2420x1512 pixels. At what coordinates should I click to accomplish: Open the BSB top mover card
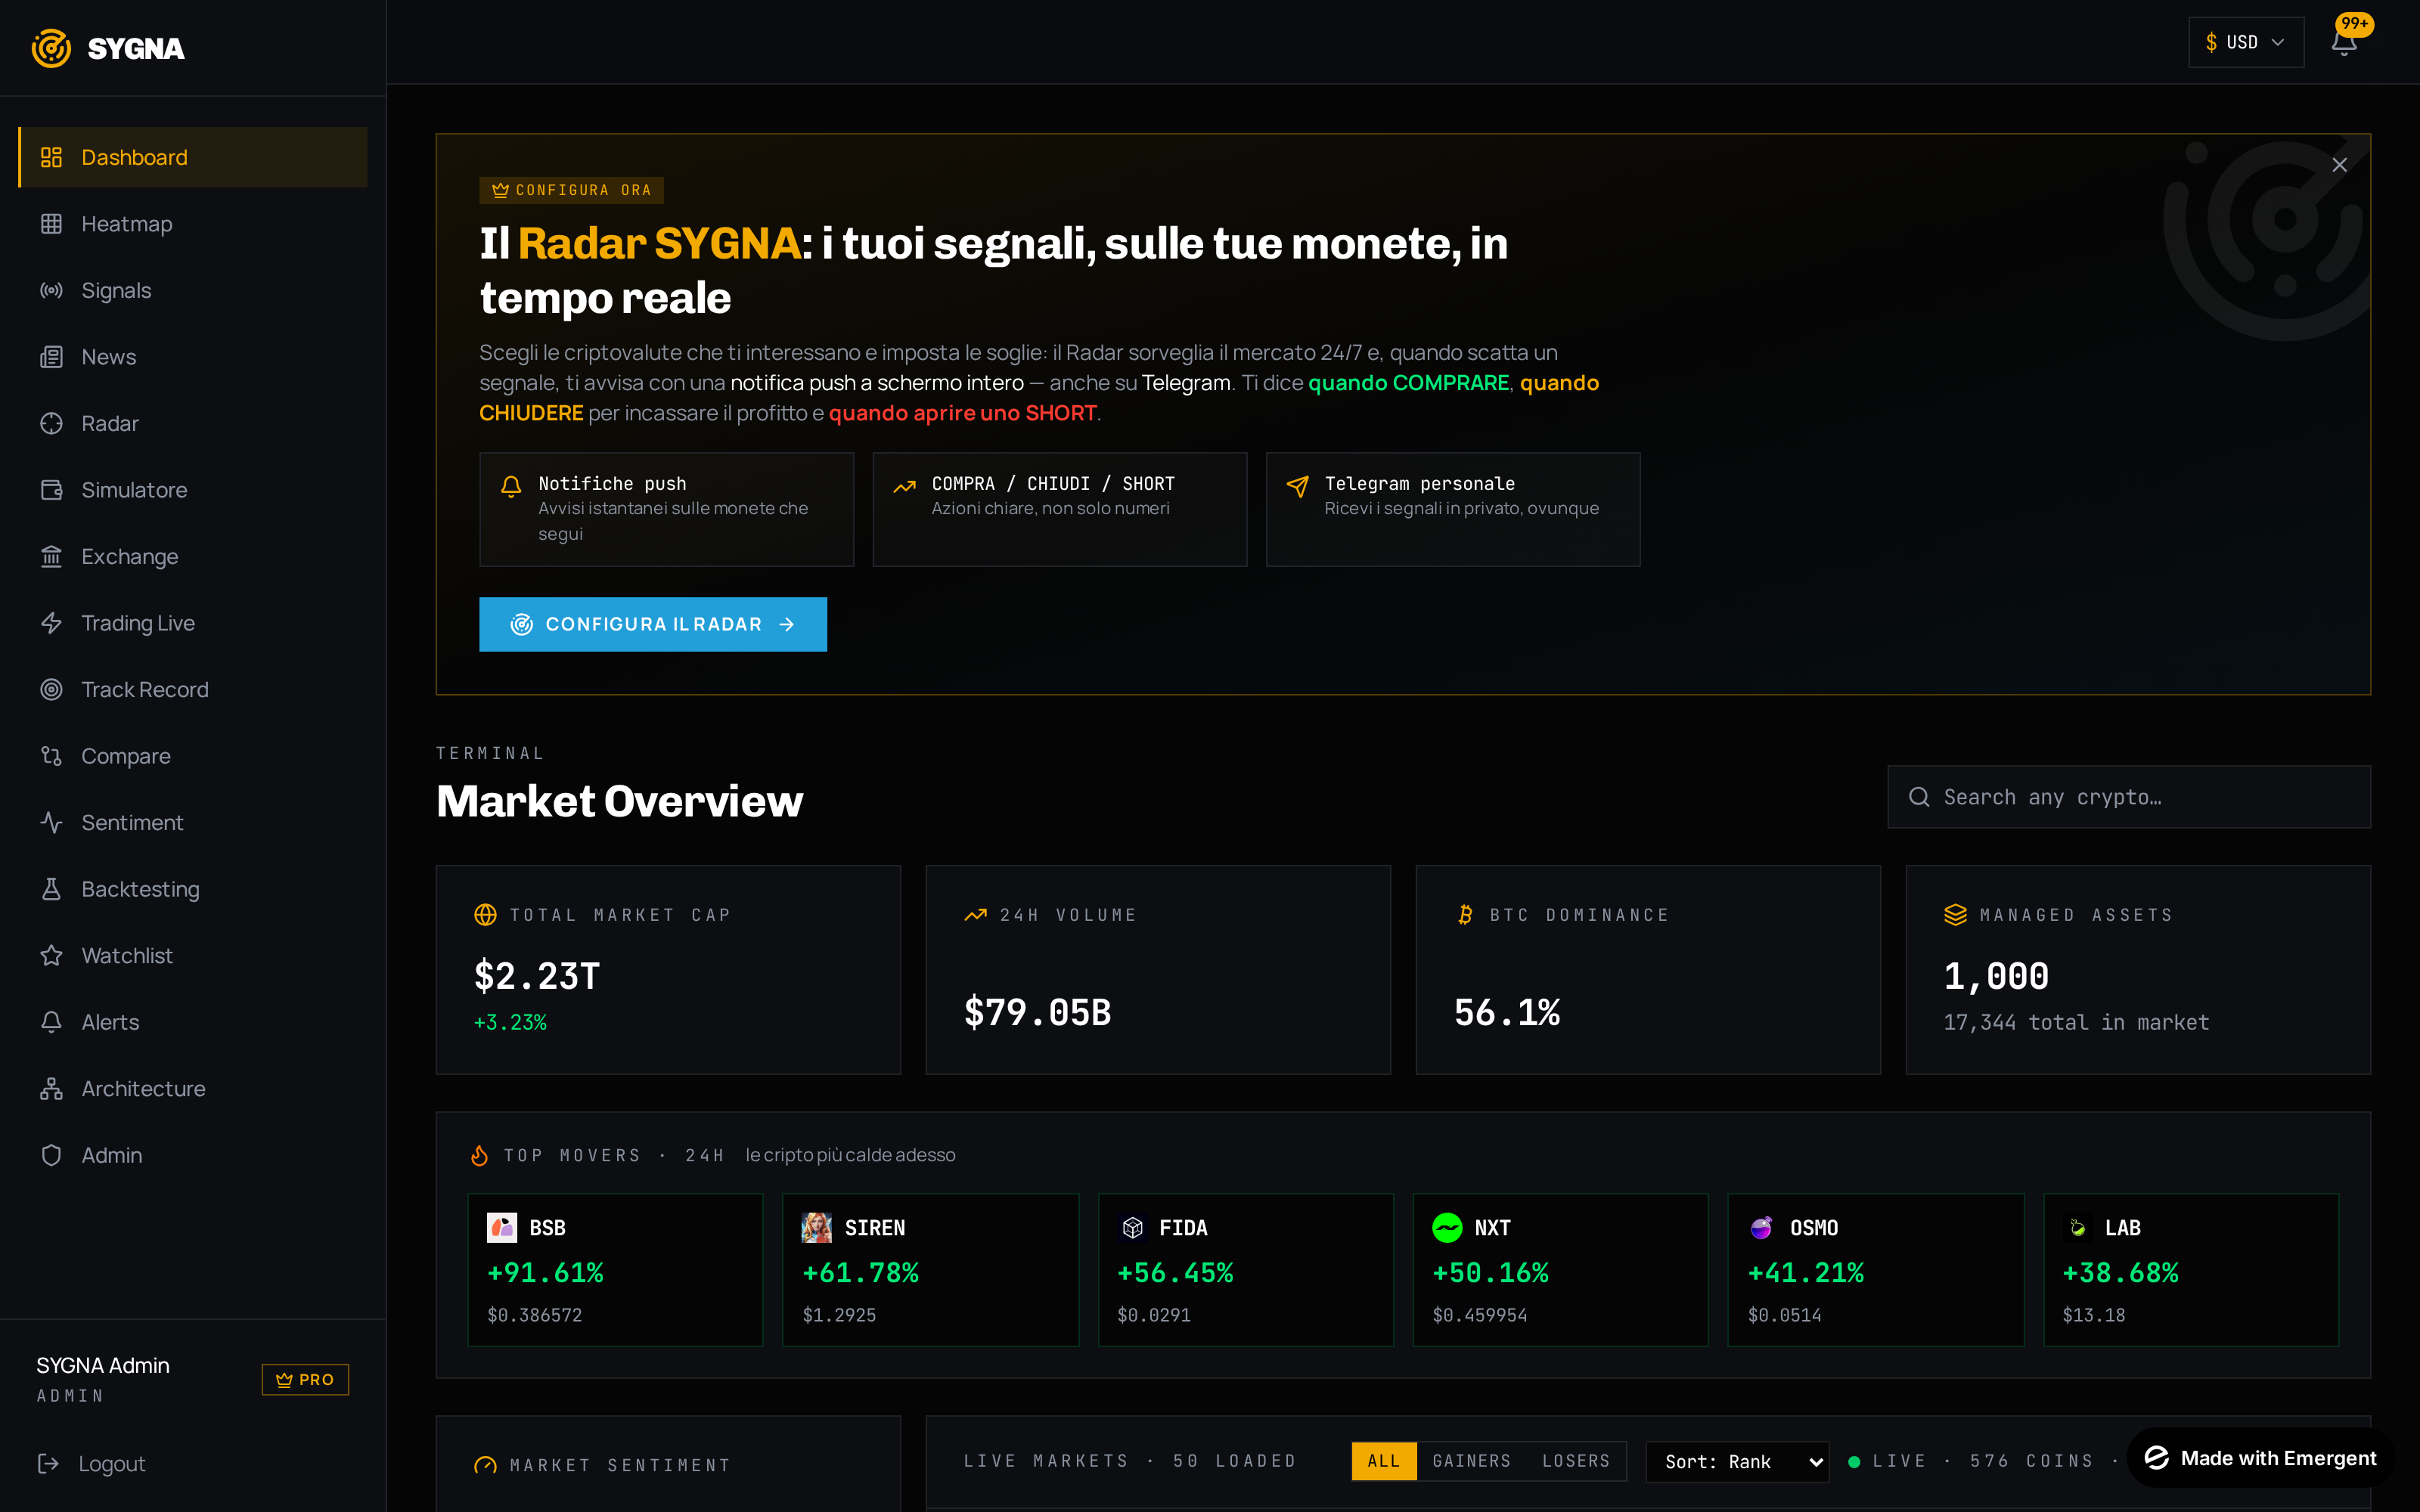[x=615, y=1269]
